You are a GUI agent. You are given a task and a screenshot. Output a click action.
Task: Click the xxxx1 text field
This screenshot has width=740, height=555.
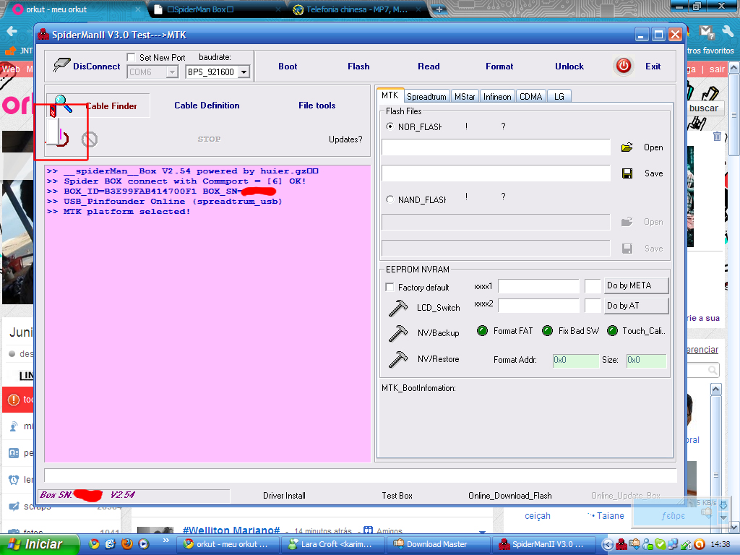point(538,286)
